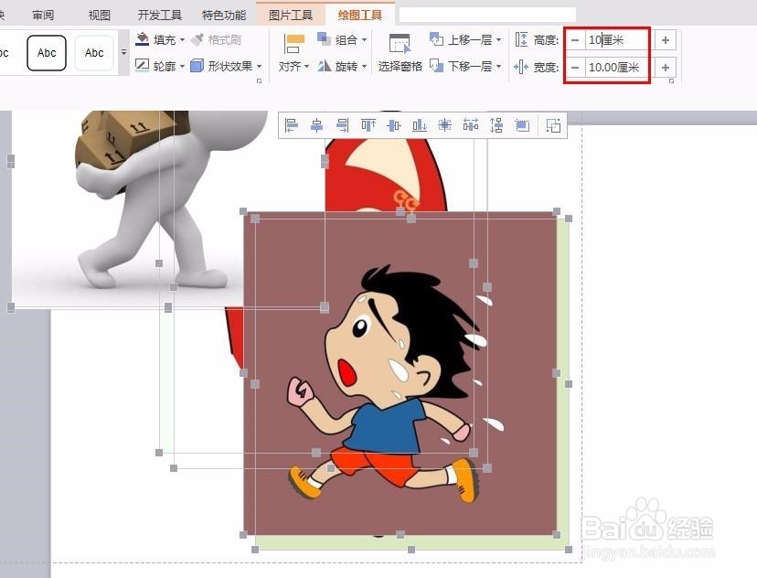Align bottom in floating toolbar

pyautogui.click(x=420, y=125)
